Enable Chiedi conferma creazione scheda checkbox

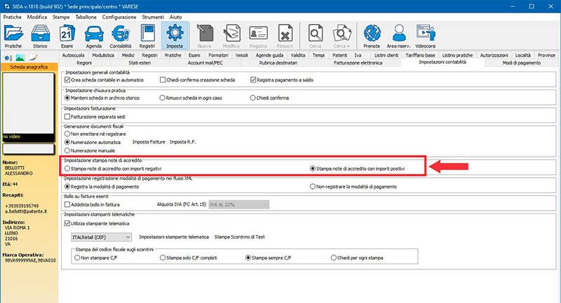click(x=163, y=80)
